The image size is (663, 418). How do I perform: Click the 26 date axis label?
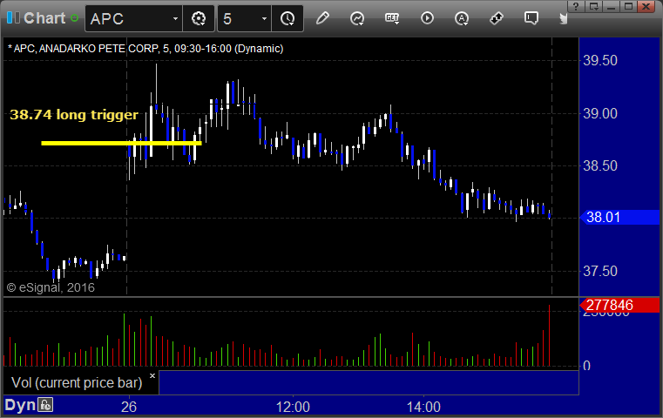click(x=129, y=407)
